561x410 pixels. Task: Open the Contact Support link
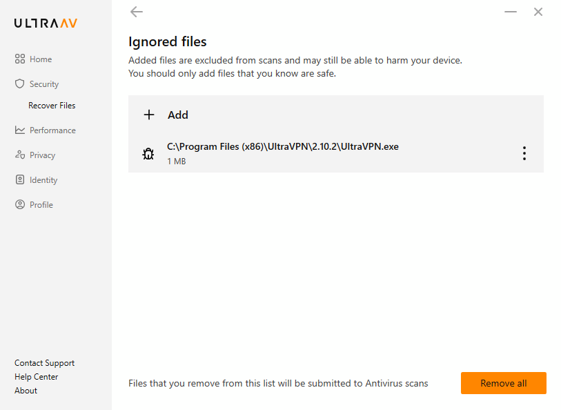tap(44, 363)
